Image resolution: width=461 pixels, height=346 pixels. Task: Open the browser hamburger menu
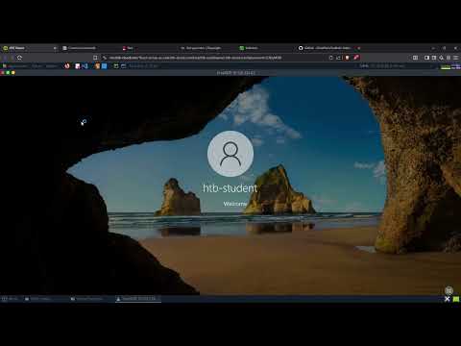[x=456, y=58]
